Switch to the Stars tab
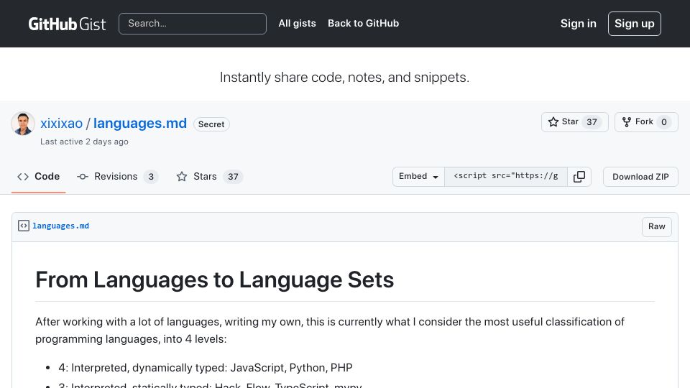690x388 pixels. (209, 177)
